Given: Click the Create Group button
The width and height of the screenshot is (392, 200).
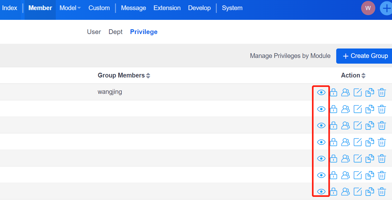Looking at the screenshot, I should click(x=365, y=56).
